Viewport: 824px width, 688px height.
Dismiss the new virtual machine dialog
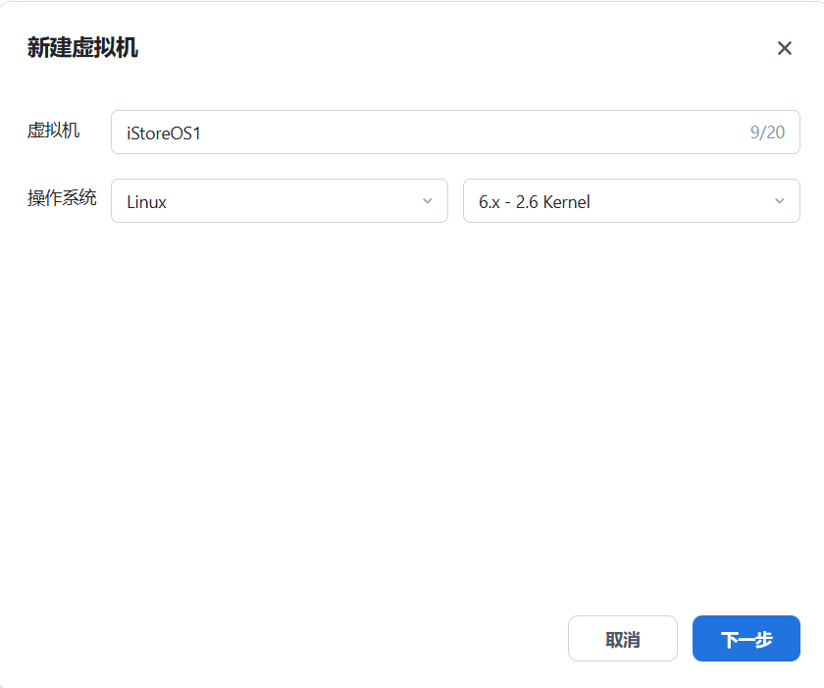point(622,639)
